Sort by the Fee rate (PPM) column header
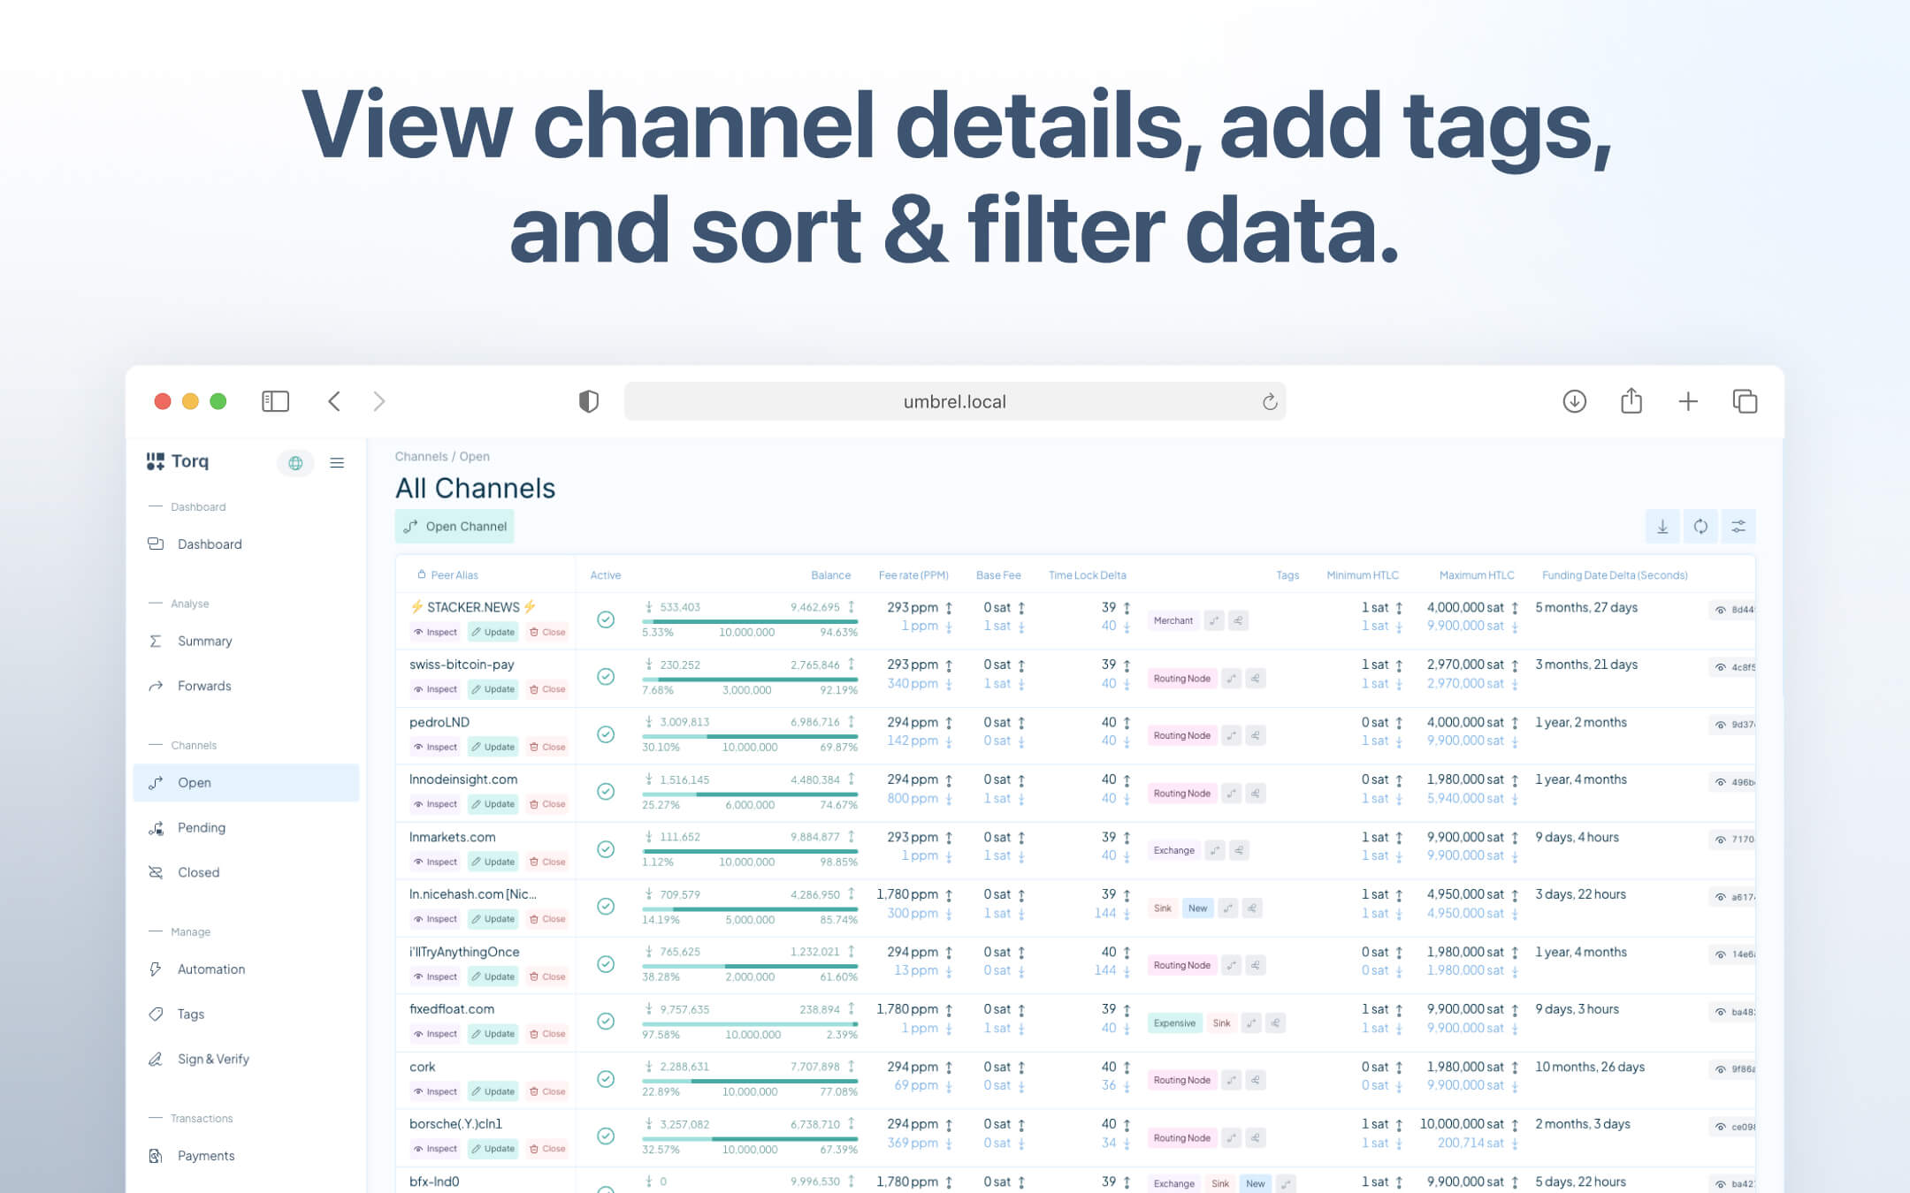Screen dimensions: 1910x1193 point(913,575)
